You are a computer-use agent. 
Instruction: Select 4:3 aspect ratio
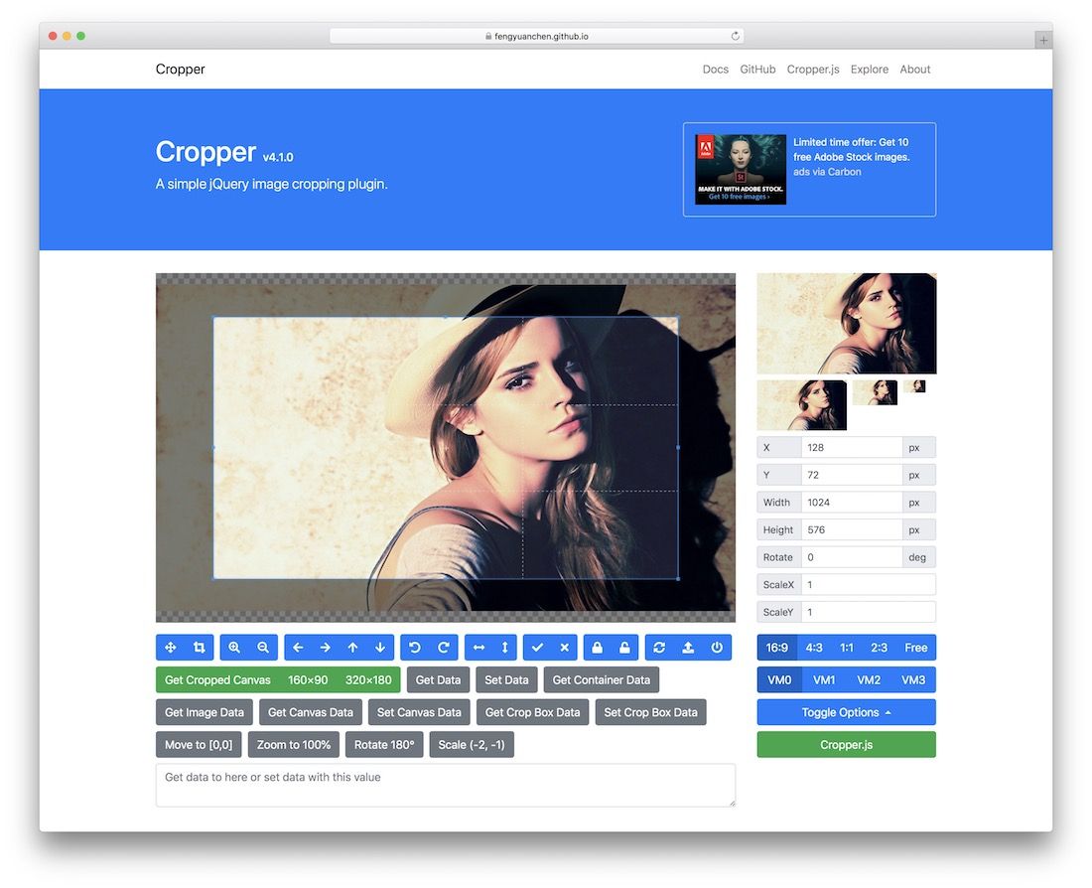coord(814,648)
